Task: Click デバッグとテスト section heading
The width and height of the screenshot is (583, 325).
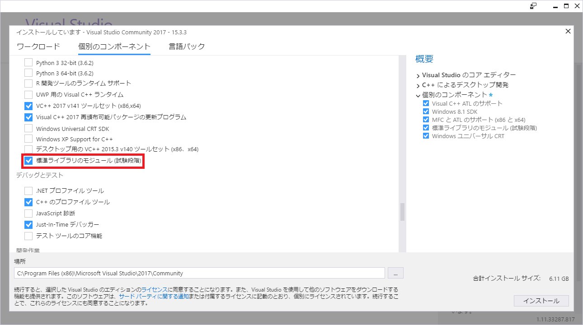Action: pos(39,175)
